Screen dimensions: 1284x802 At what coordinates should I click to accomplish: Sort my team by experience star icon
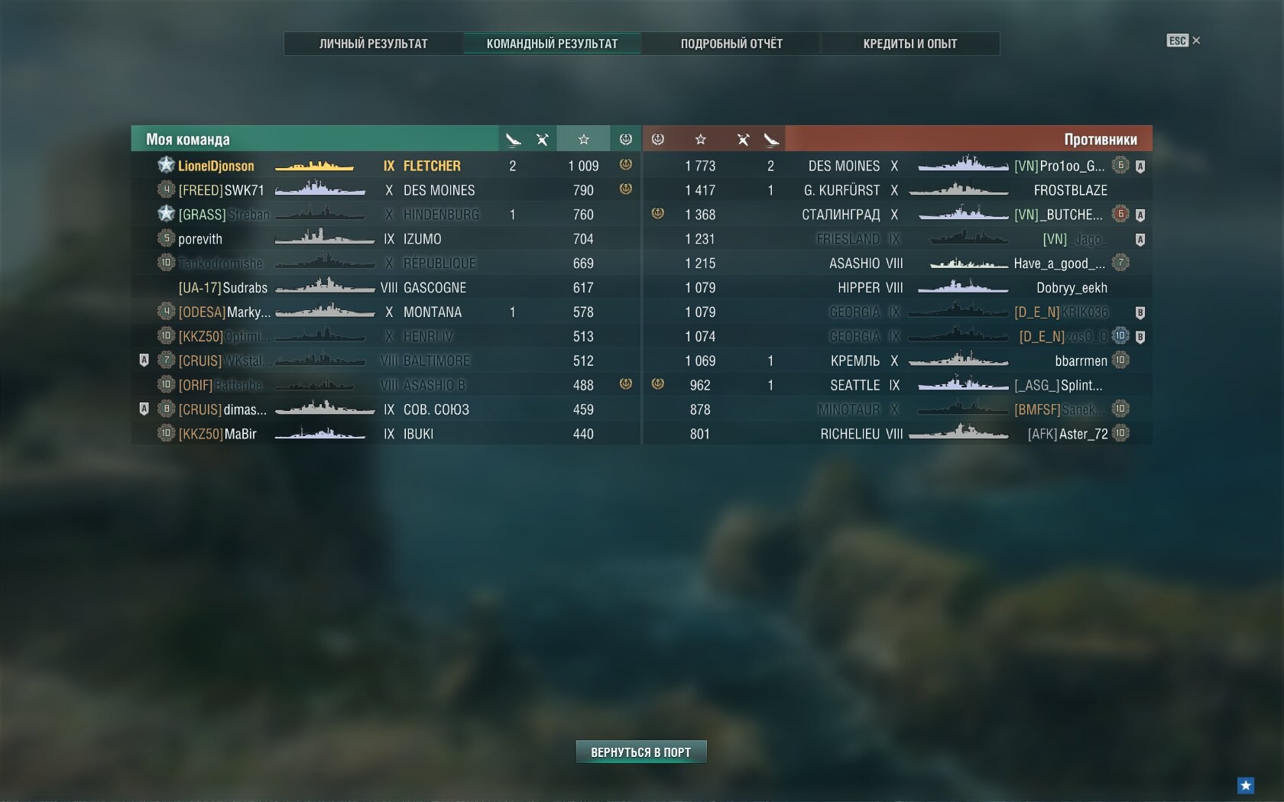(583, 139)
